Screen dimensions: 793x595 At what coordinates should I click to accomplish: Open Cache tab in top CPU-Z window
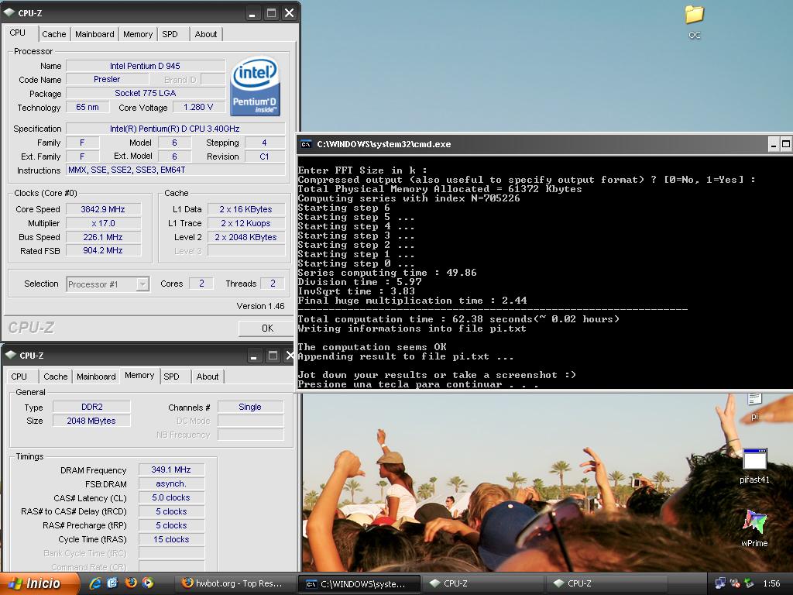53,34
